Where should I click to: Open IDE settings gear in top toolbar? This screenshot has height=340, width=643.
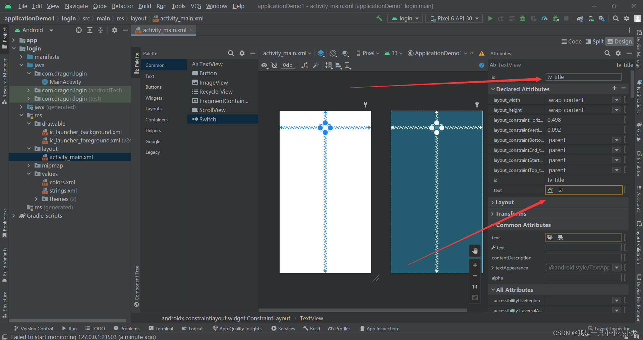[x=626, y=18]
